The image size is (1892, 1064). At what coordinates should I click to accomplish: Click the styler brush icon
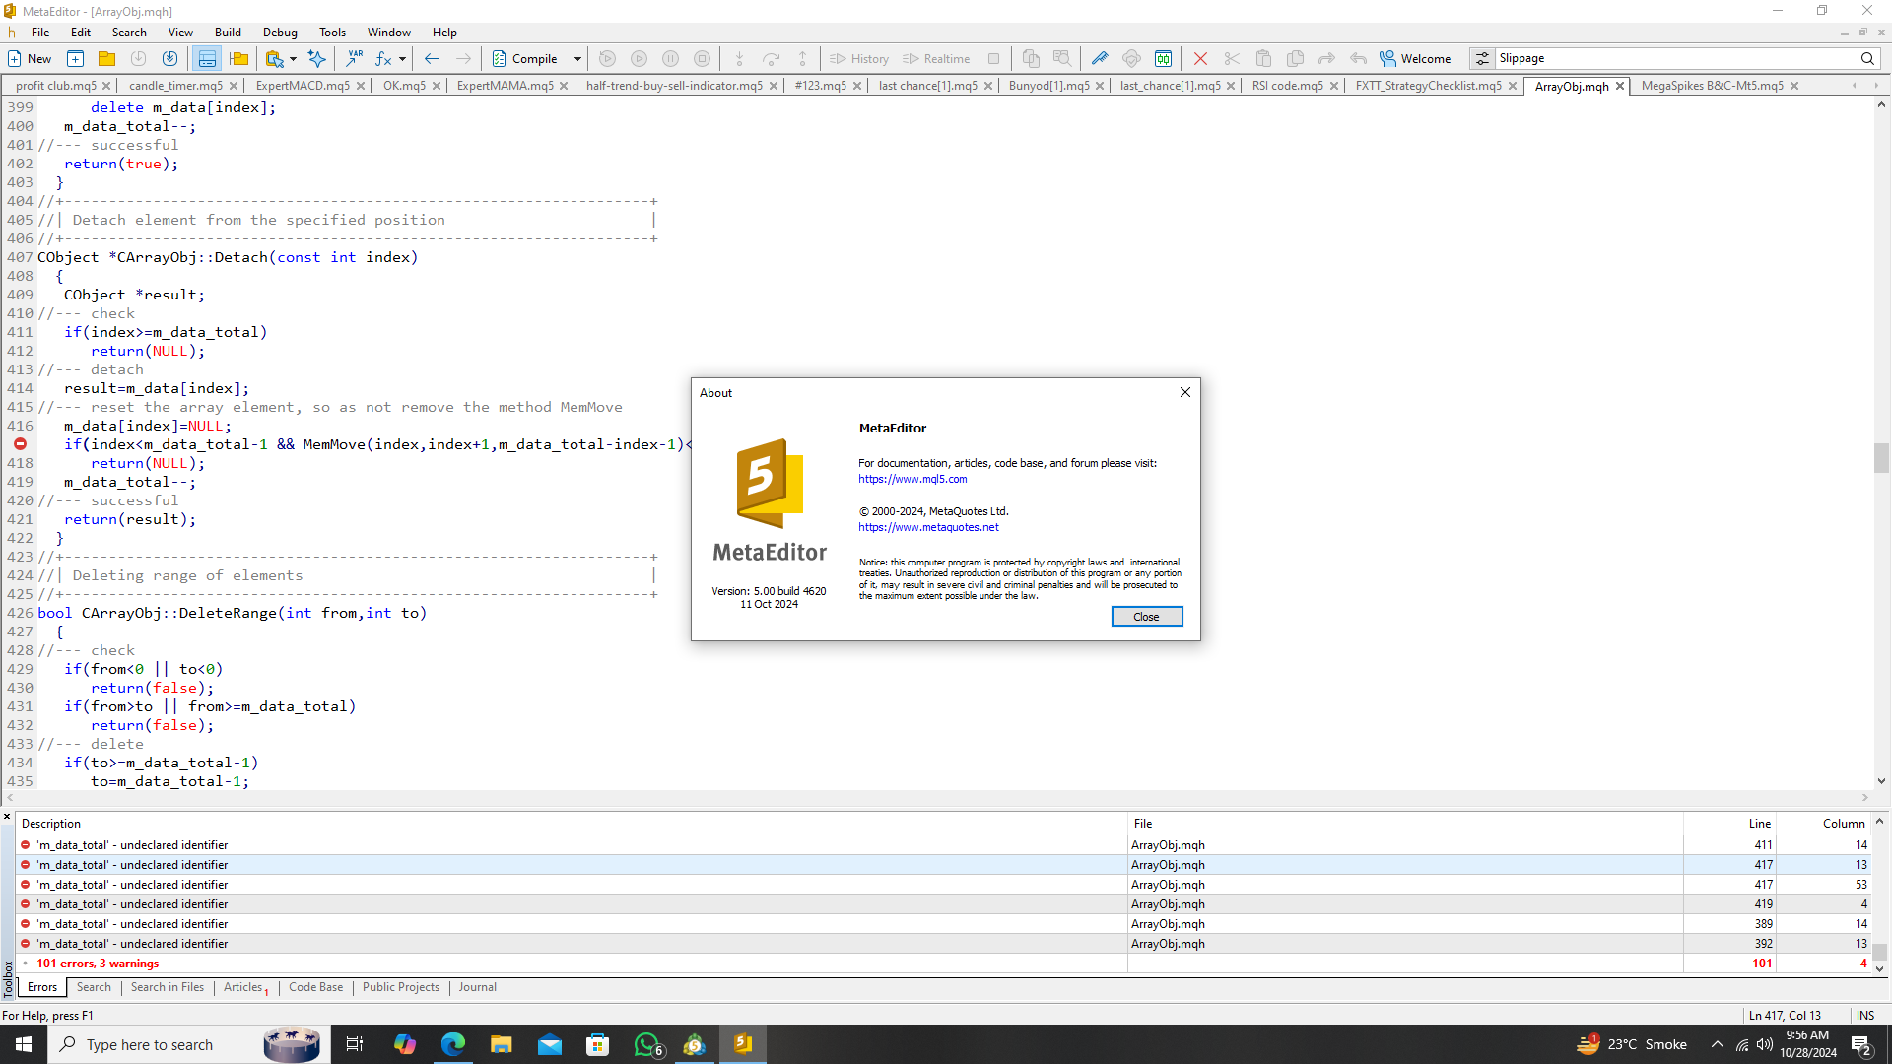point(1100,59)
